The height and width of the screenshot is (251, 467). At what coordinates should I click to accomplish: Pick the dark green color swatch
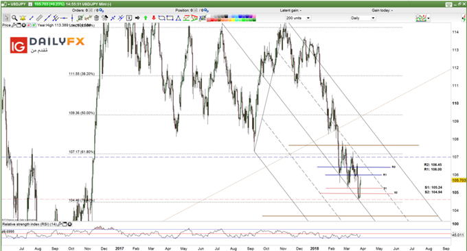[x=254, y=20]
